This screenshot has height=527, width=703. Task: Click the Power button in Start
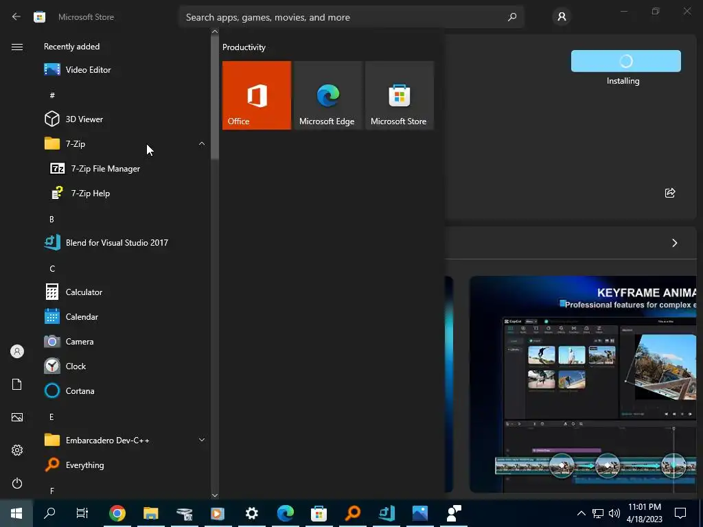[17, 483]
